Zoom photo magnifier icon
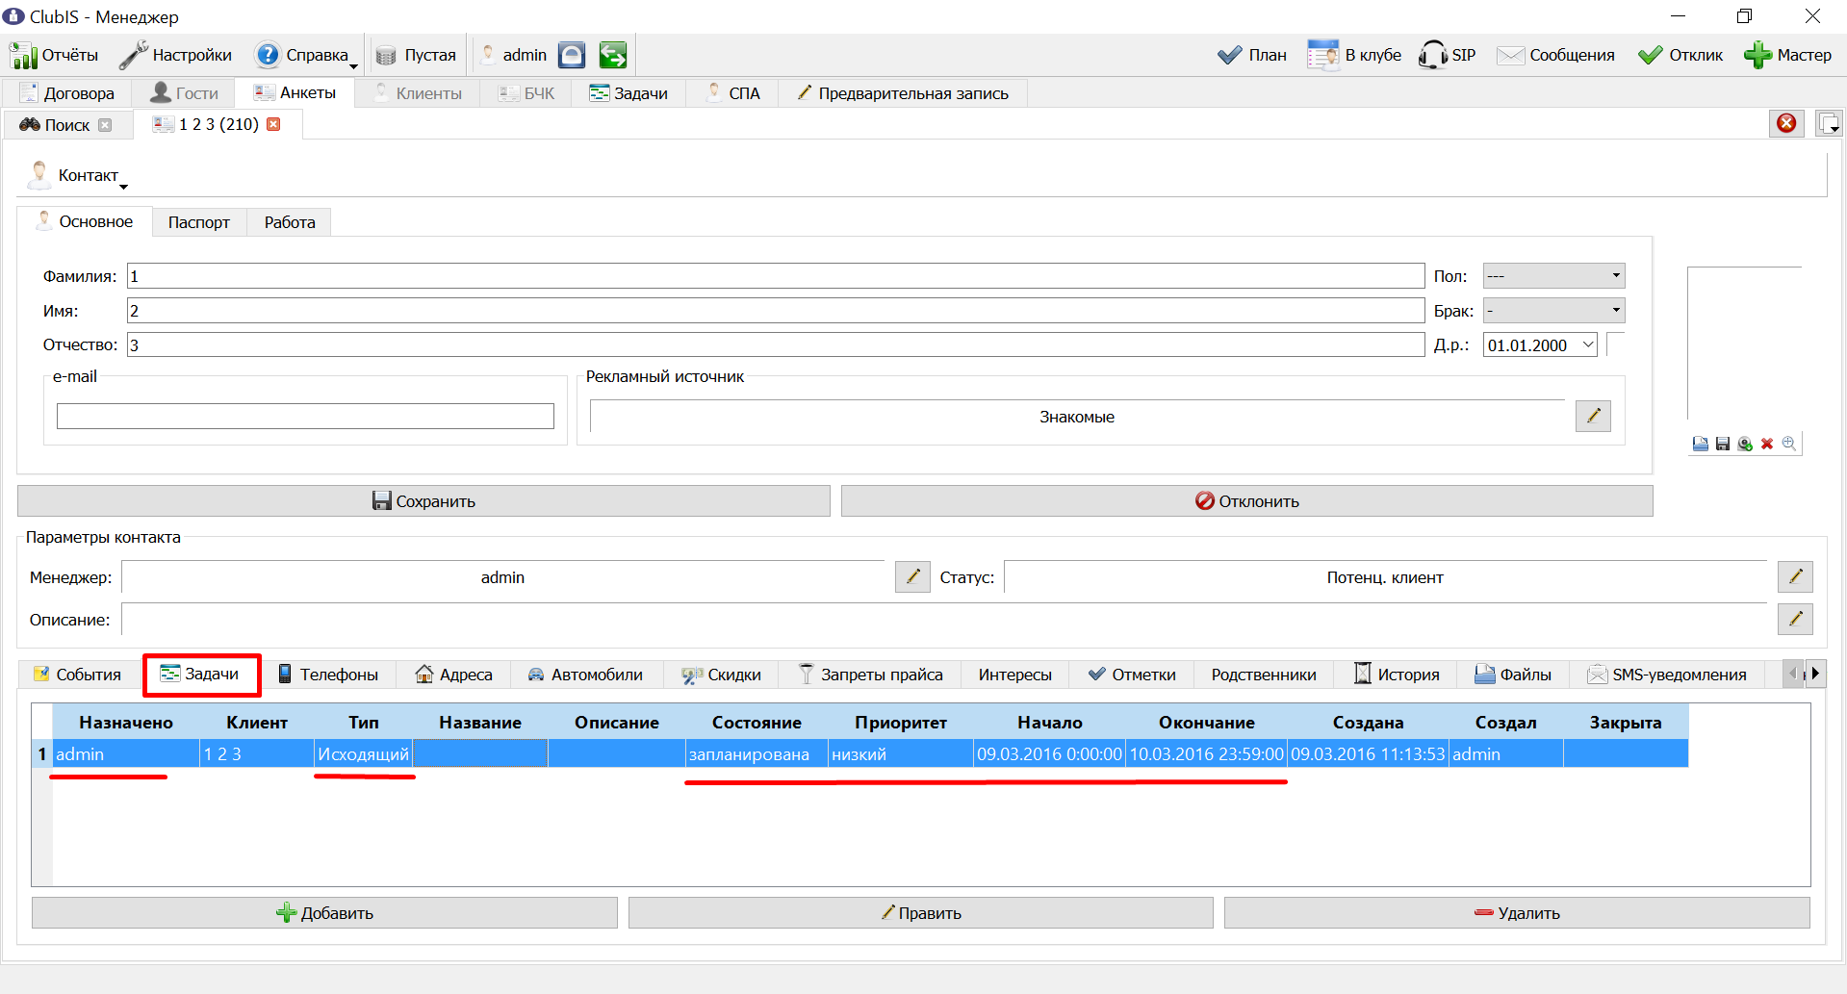This screenshot has width=1847, height=994. (x=1789, y=444)
